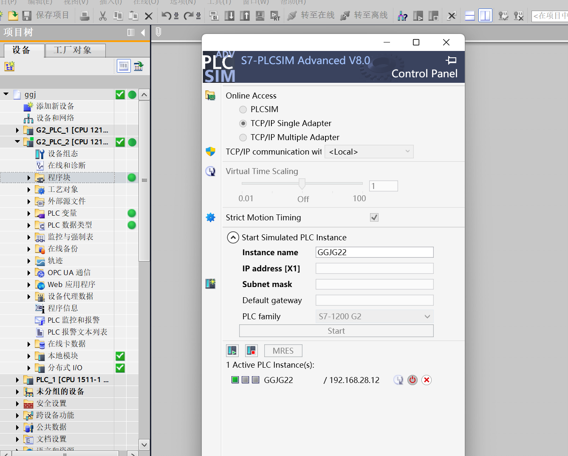Screen dimensions: 568x456
Task: Click the upload from device icon
Action: pos(245,16)
